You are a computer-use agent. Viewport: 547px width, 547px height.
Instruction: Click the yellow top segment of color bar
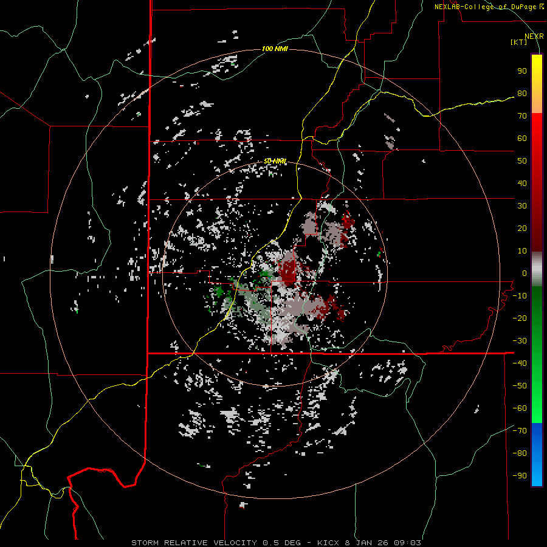pos(537,84)
